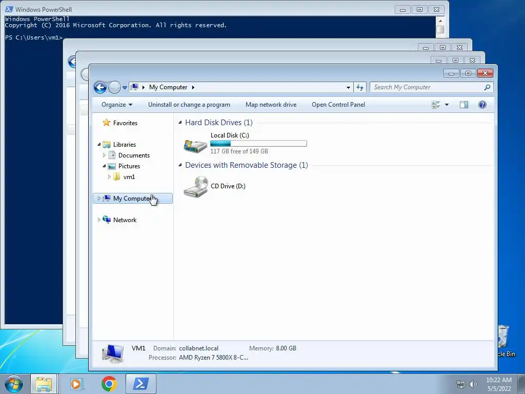Change your view using the view icon

coord(436,105)
